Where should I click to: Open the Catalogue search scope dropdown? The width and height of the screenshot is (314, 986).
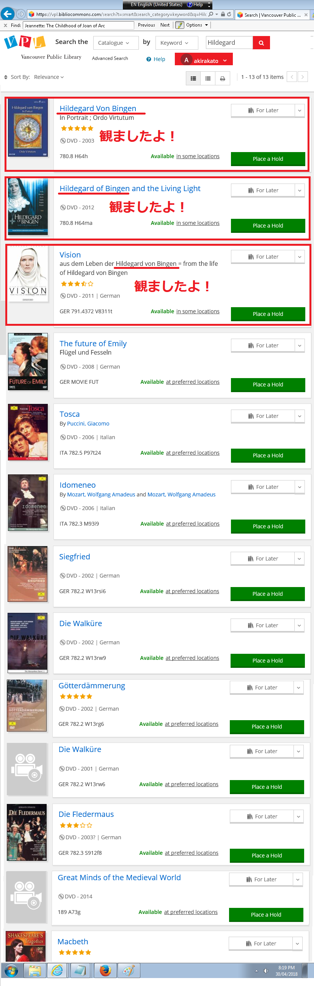click(116, 43)
